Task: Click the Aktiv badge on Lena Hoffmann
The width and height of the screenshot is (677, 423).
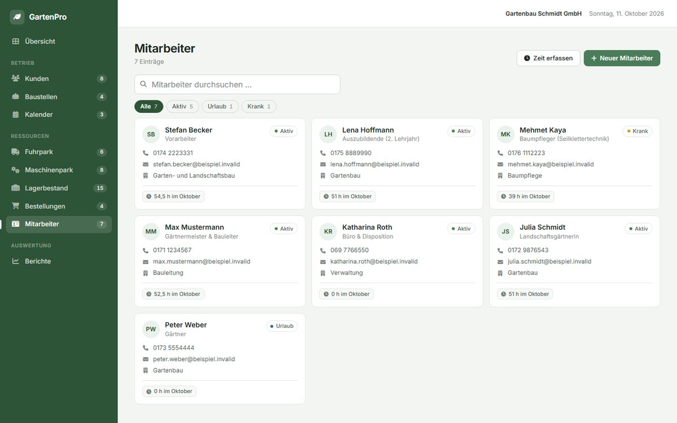Action: [461, 131]
